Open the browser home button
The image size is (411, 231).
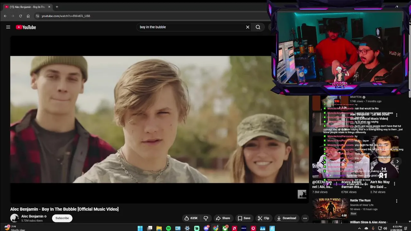[28, 16]
